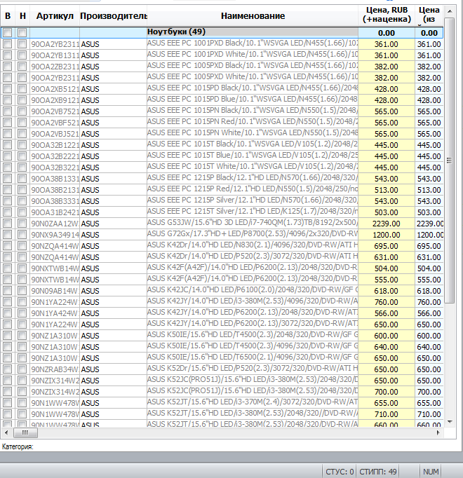
Task: Click 503.00 in the Цена, RUB (+наценка) column
Action: 387,212
